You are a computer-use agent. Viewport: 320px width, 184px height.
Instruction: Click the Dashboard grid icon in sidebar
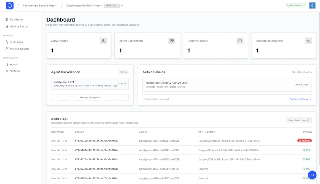pyautogui.click(x=7, y=20)
